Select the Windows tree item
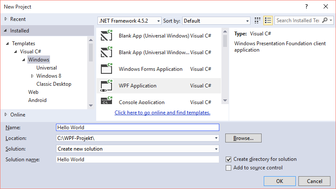336x189 pixels. tap(38, 60)
